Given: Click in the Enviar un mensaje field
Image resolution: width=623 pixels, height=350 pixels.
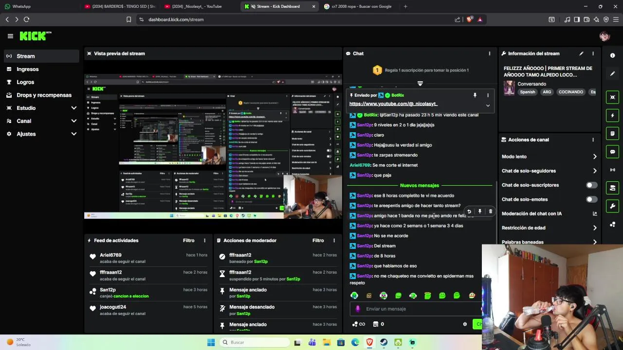Looking at the screenshot, I should pos(416,309).
